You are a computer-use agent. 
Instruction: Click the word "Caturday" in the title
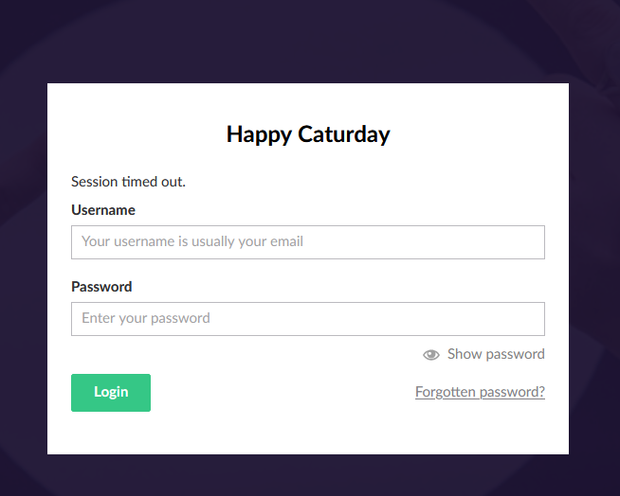[x=343, y=134]
